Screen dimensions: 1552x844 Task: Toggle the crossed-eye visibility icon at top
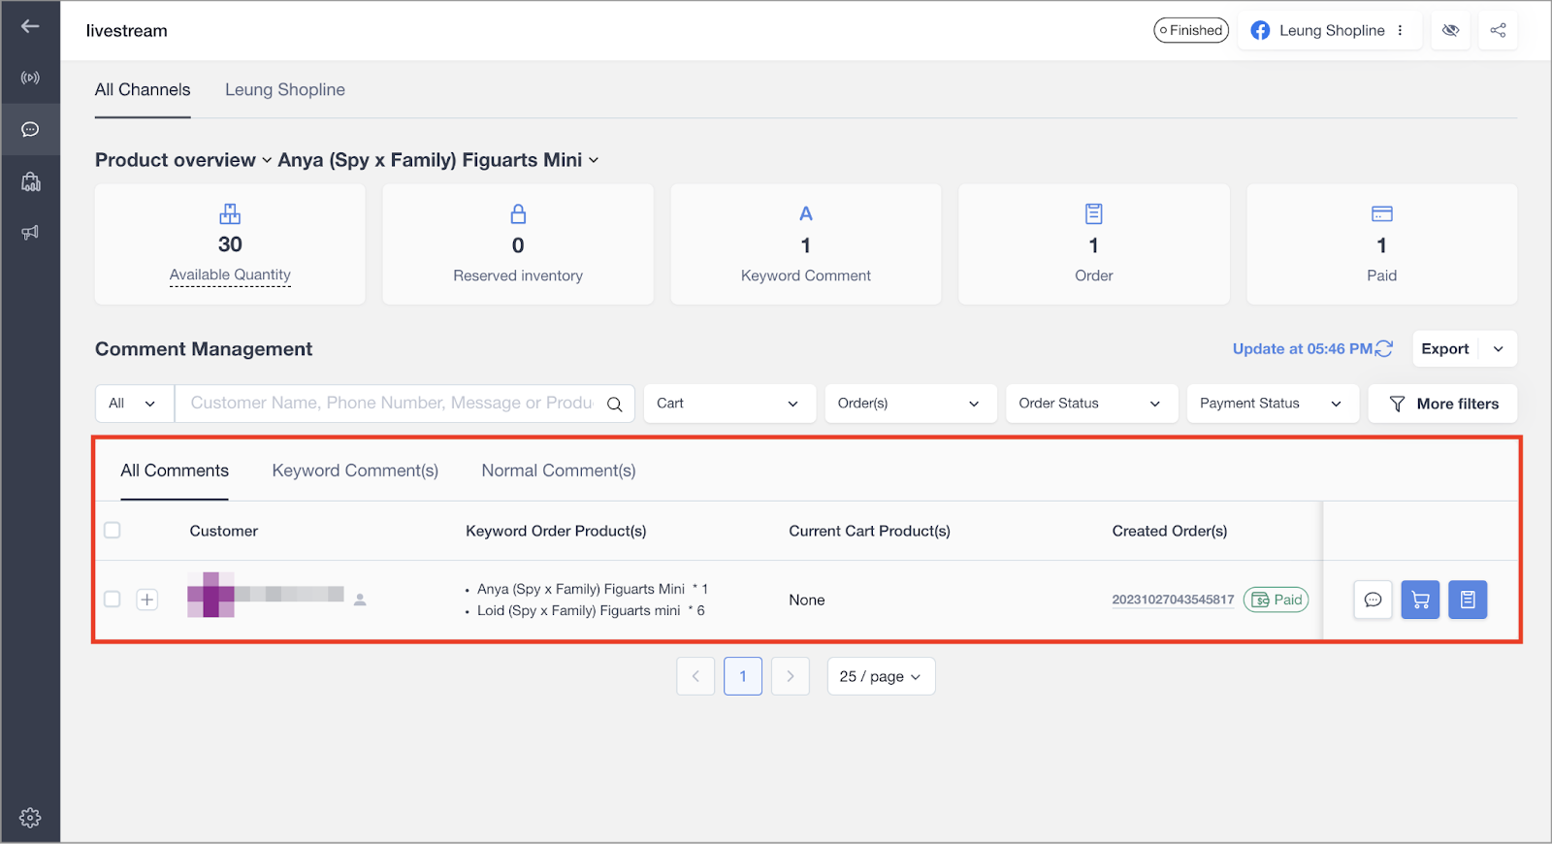(x=1450, y=30)
